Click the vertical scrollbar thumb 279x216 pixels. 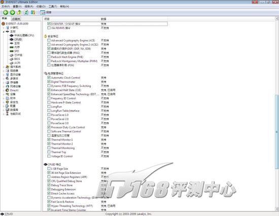click(x=276, y=132)
